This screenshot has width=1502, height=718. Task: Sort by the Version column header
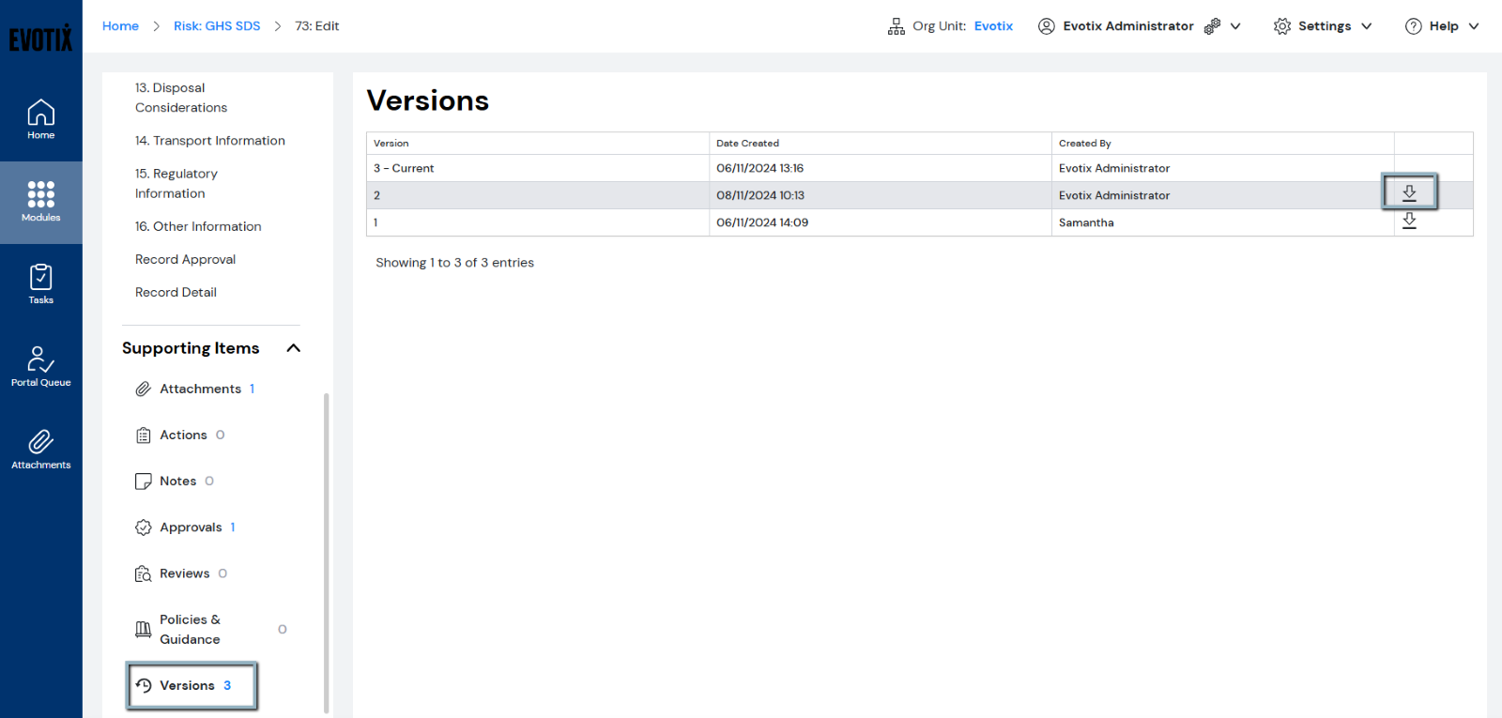pyautogui.click(x=537, y=144)
